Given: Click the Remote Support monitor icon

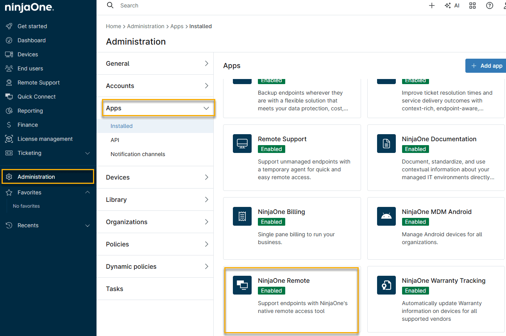Looking at the screenshot, I should click(242, 144).
